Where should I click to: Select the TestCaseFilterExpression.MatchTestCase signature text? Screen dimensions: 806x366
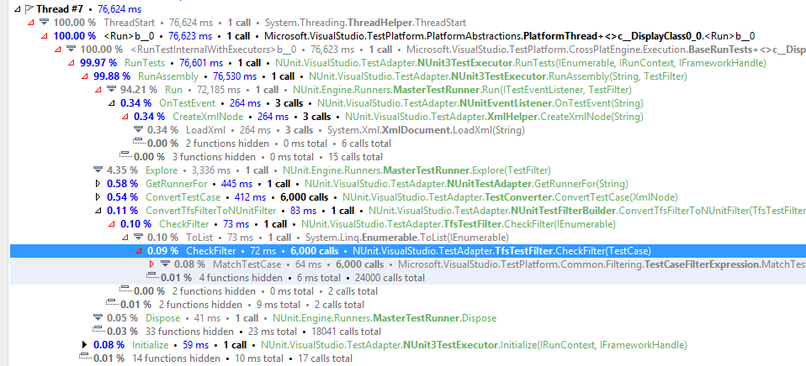[x=602, y=264]
